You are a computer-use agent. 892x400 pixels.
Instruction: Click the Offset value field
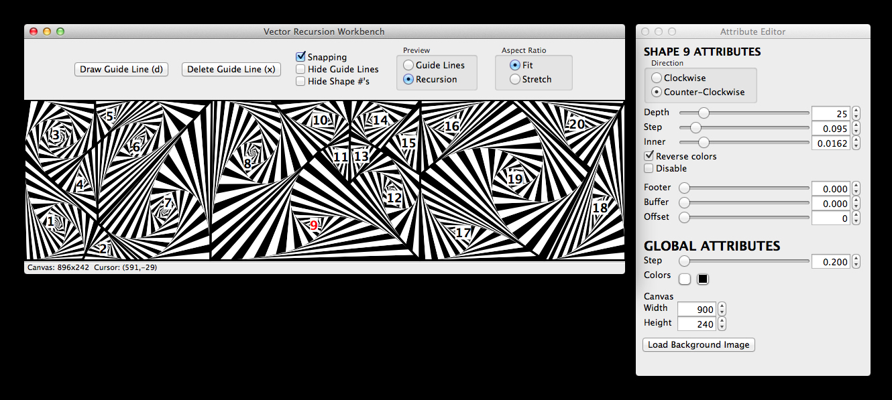[x=832, y=218]
